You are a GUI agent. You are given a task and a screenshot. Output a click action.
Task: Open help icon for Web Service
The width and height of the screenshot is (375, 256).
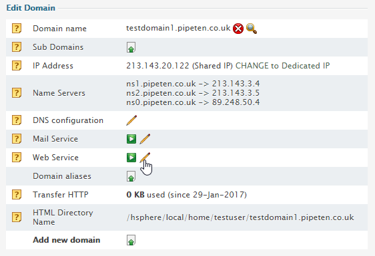pos(17,158)
